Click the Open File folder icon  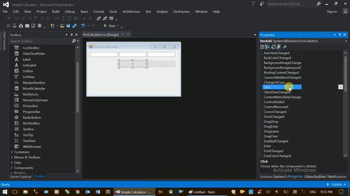62,26
